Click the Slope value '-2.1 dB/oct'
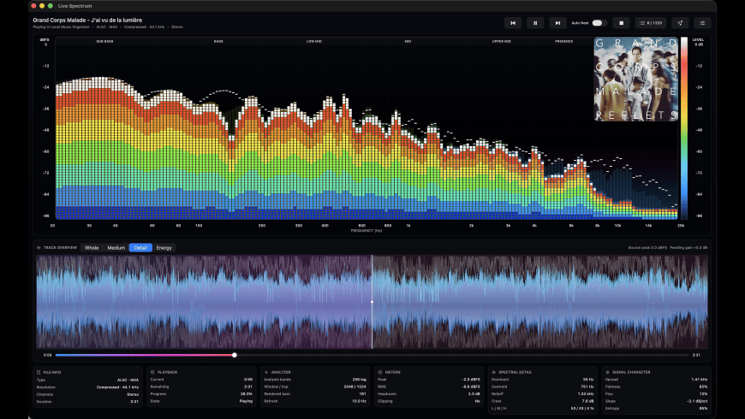The width and height of the screenshot is (745, 419). [x=698, y=401]
